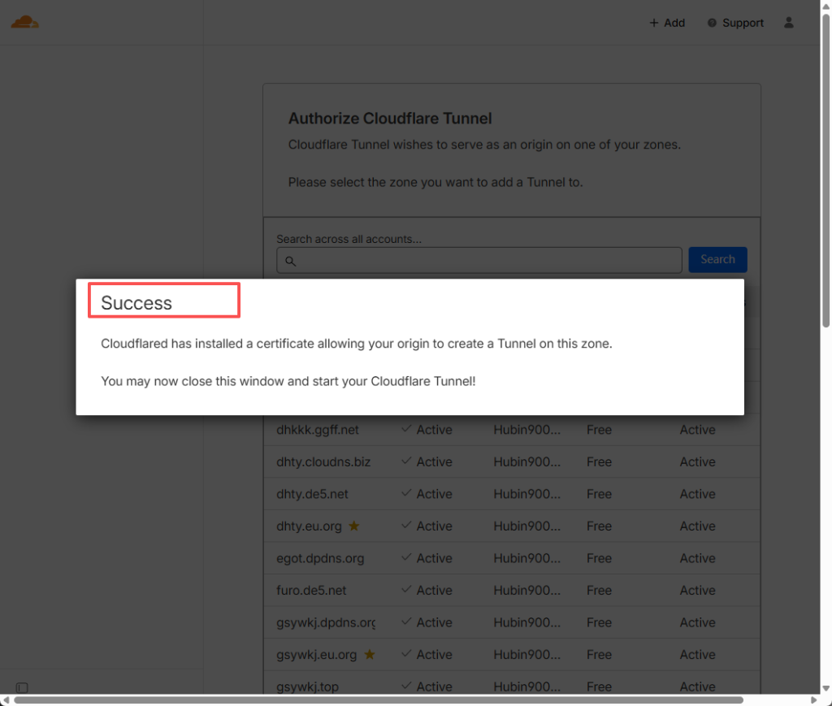Click the Success dialog heading
832x706 pixels.
(x=136, y=303)
